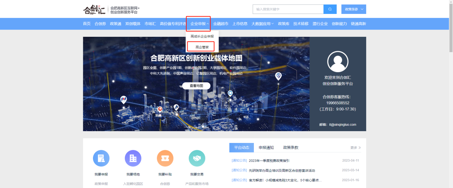Click the 我要场地 building icon
This screenshot has height=188, width=453.
(133, 158)
